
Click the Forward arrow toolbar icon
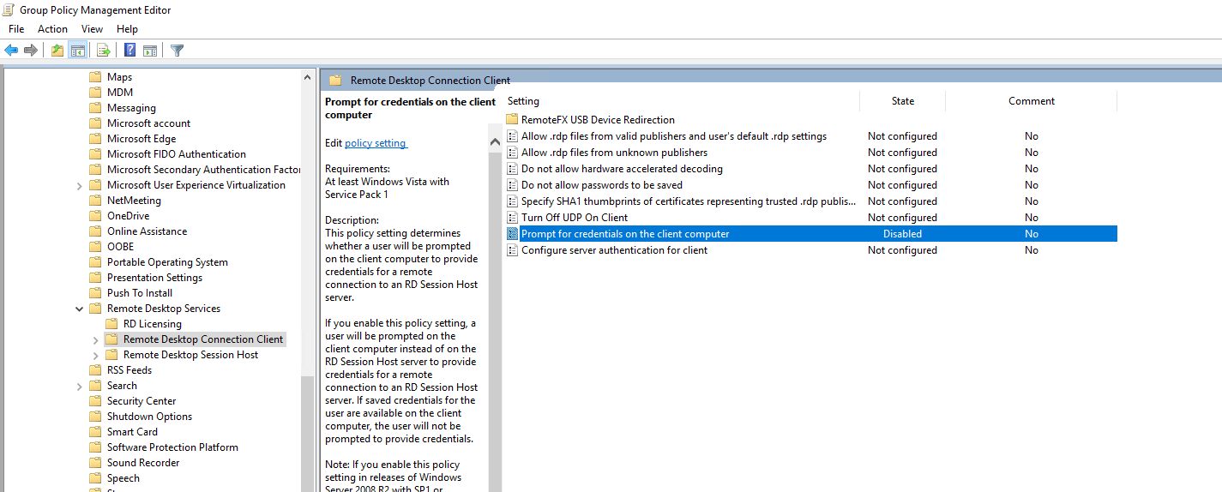pyautogui.click(x=31, y=51)
